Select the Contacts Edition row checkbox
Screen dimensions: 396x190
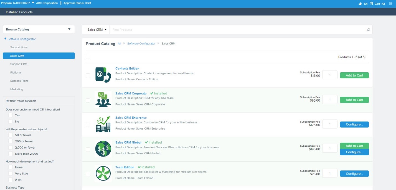click(x=88, y=76)
